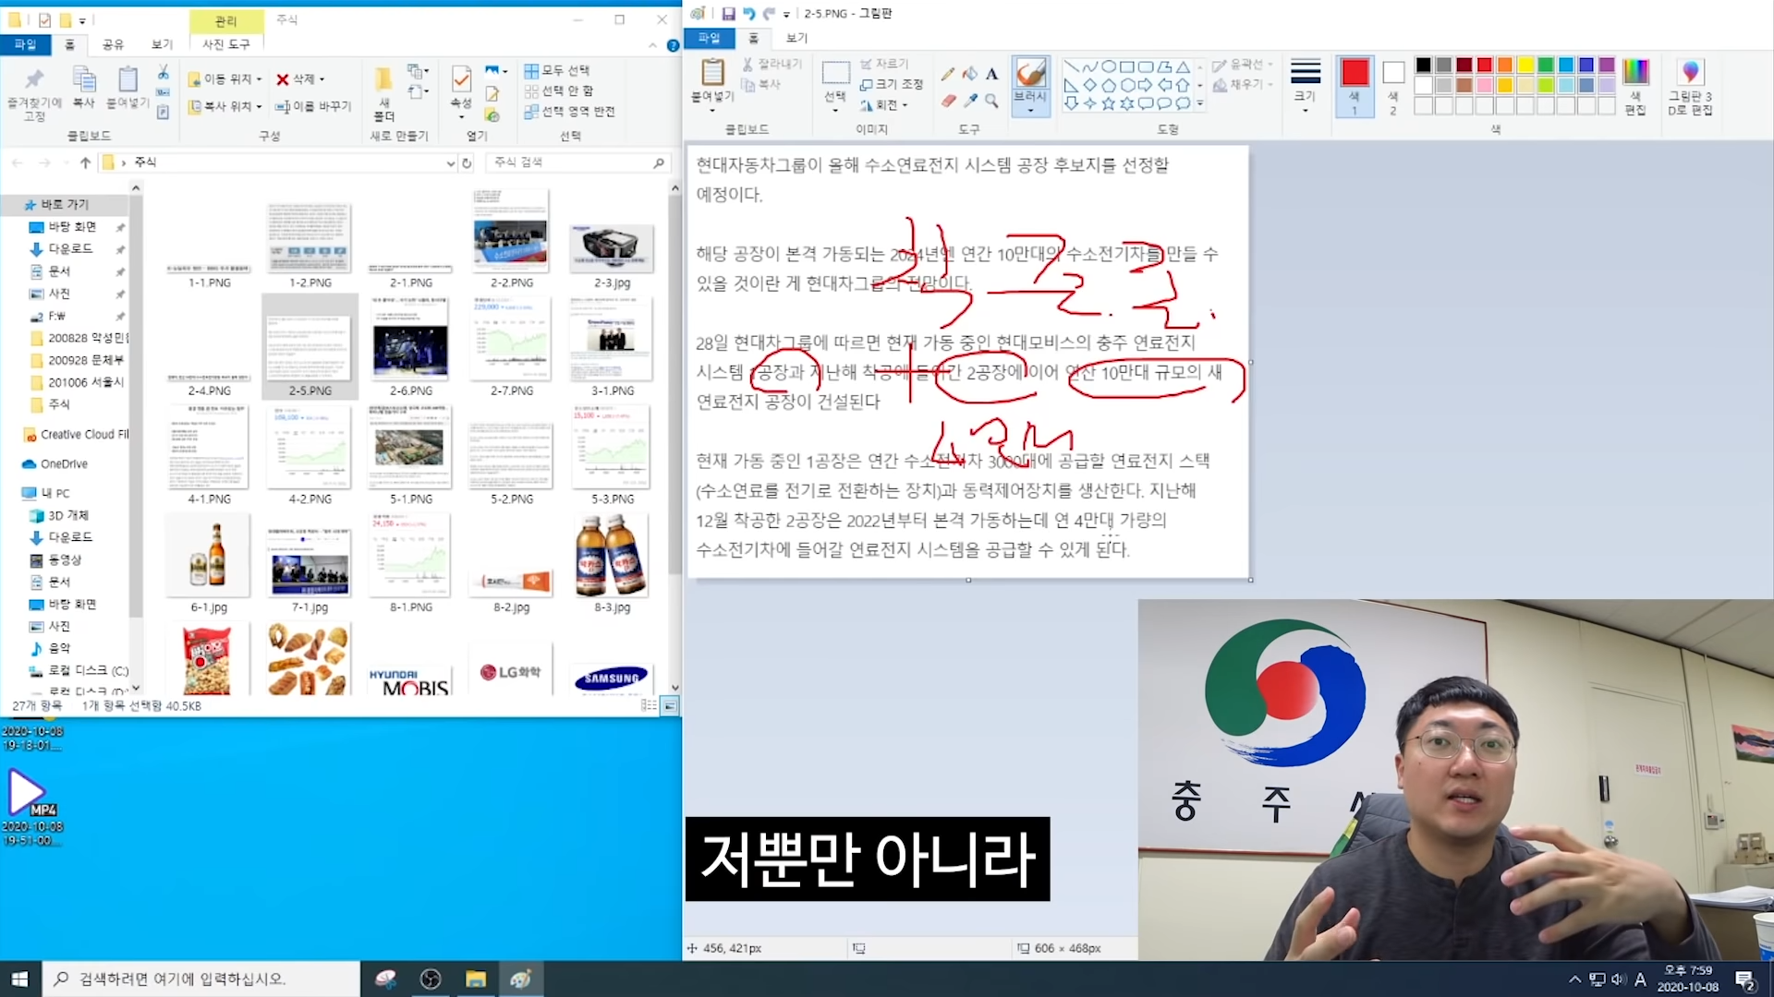Click Rename in Explorer ribbon
The width and height of the screenshot is (1774, 997).
pos(313,107)
